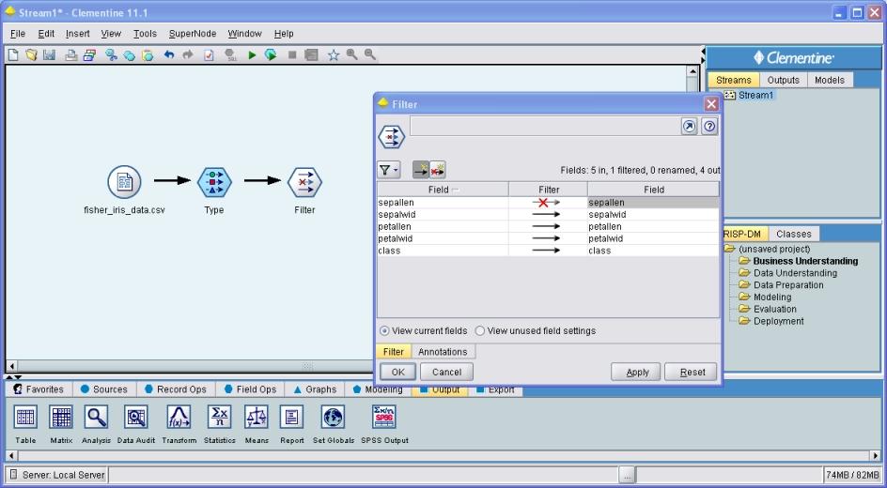Pick the Matrix output node
Viewport: 887px width, 488px height.
click(61, 418)
